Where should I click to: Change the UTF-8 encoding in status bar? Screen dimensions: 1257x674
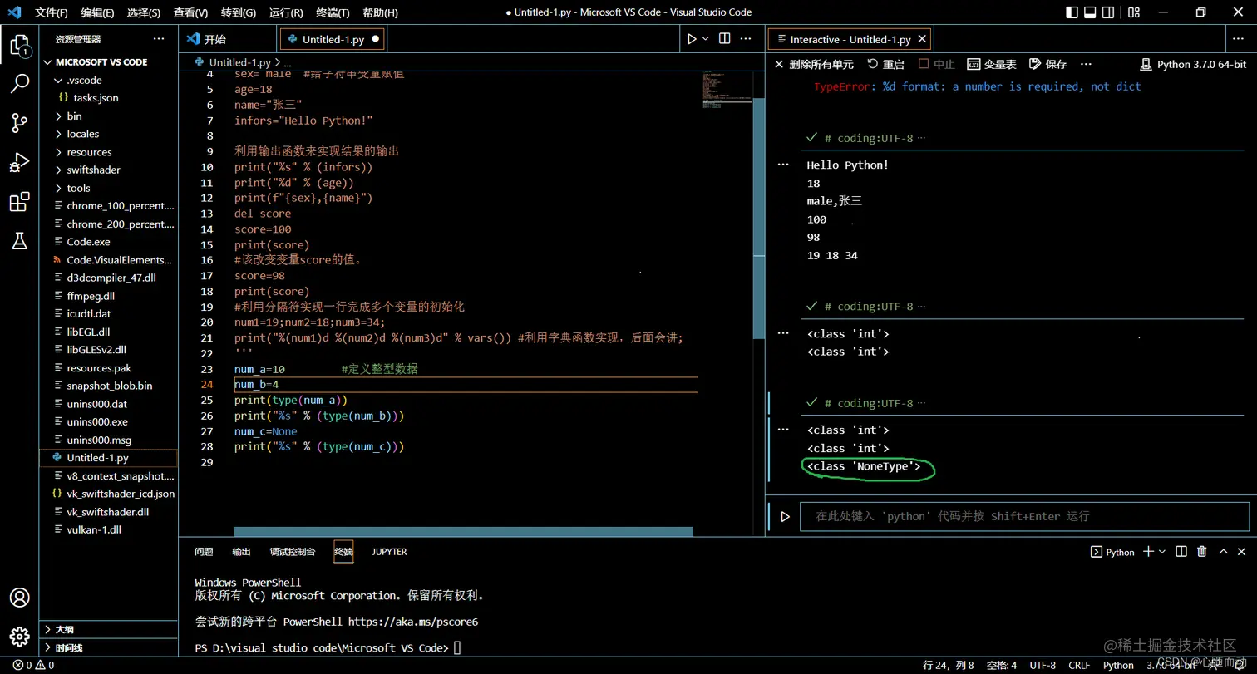[x=1043, y=665]
